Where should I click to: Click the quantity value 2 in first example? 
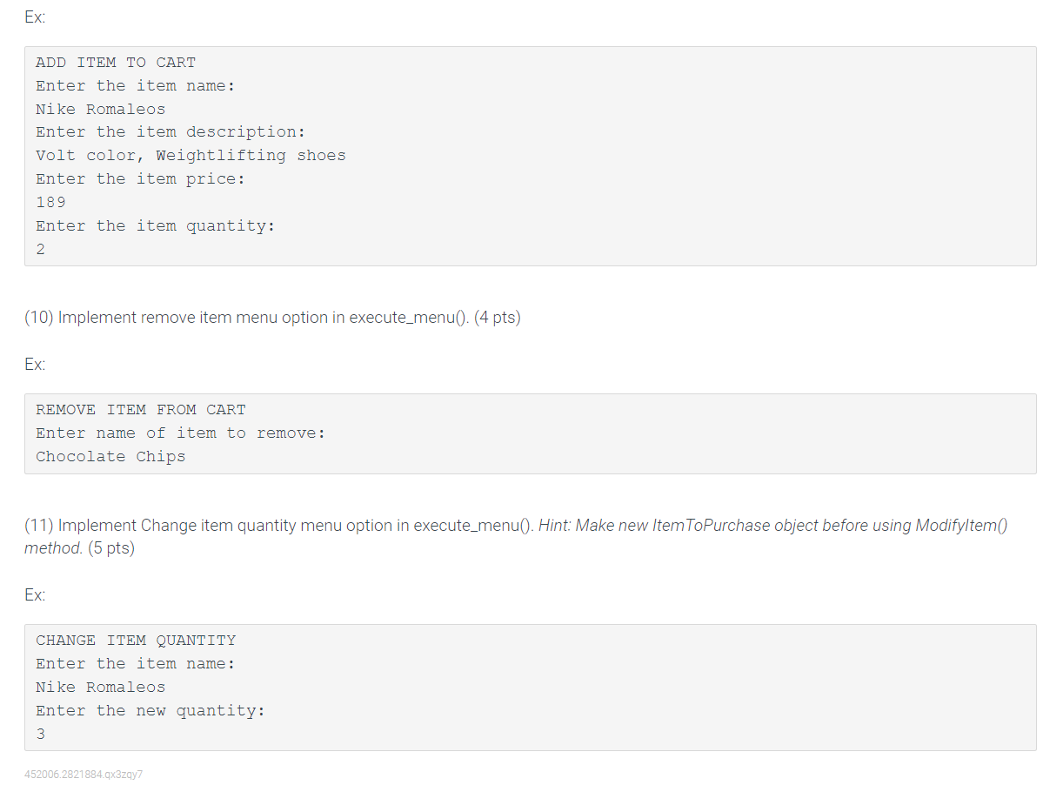point(41,250)
